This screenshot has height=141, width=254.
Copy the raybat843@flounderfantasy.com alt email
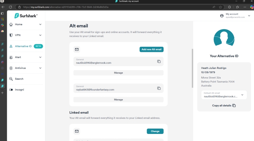click(x=159, y=88)
